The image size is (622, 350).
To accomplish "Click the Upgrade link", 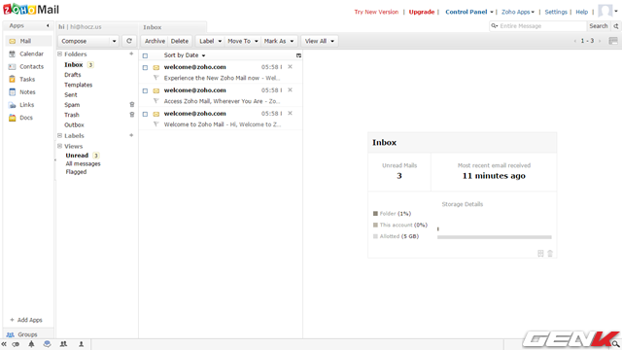I will [422, 12].
